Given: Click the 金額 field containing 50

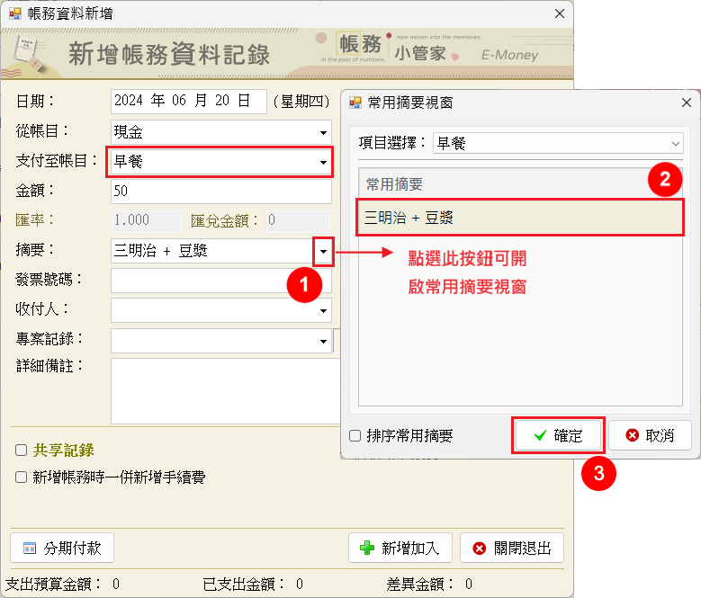Looking at the screenshot, I should (221, 192).
